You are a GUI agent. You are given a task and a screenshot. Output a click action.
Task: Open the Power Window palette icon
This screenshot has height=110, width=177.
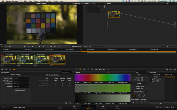tap(84, 69)
